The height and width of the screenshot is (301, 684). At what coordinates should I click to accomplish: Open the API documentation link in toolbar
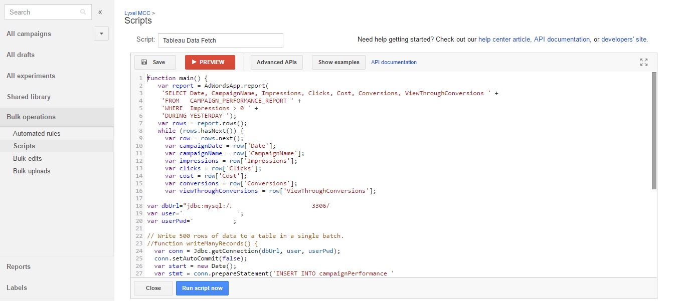pos(394,62)
